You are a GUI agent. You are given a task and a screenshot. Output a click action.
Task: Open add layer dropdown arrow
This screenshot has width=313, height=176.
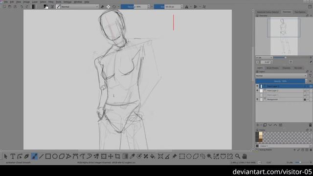coord(261,125)
